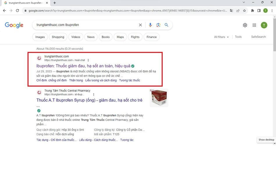The height and width of the screenshot is (178, 276).
Task: Click the magnifying glass search button
Action: [x=166, y=25]
